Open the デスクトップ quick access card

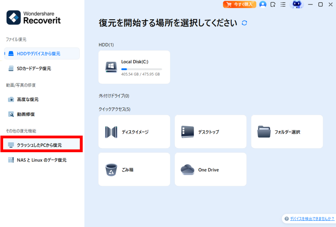click(x=211, y=132)
